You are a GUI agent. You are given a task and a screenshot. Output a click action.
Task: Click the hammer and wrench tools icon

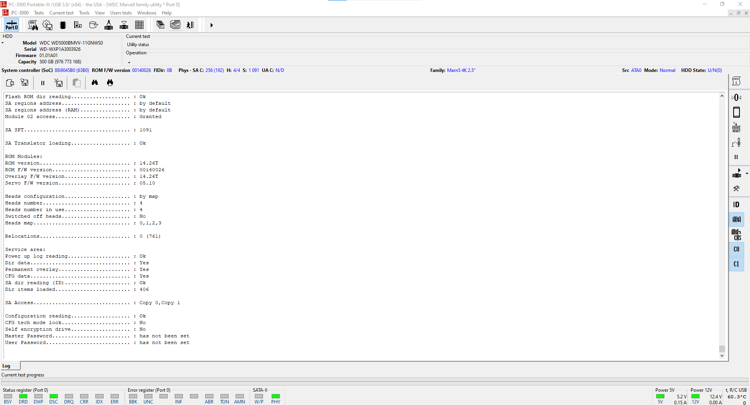(736, 189)
